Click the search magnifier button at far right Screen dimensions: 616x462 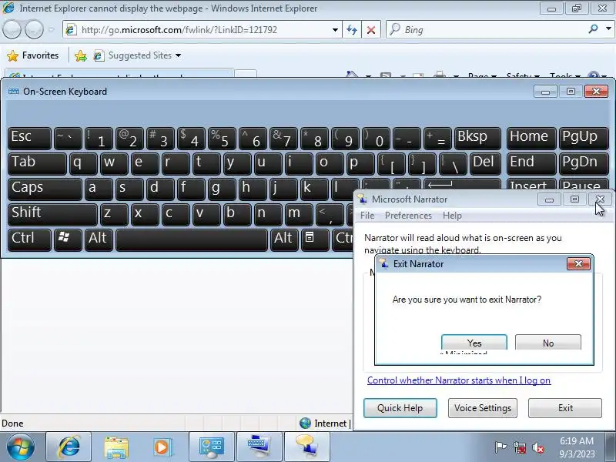(x=593, y=29)
